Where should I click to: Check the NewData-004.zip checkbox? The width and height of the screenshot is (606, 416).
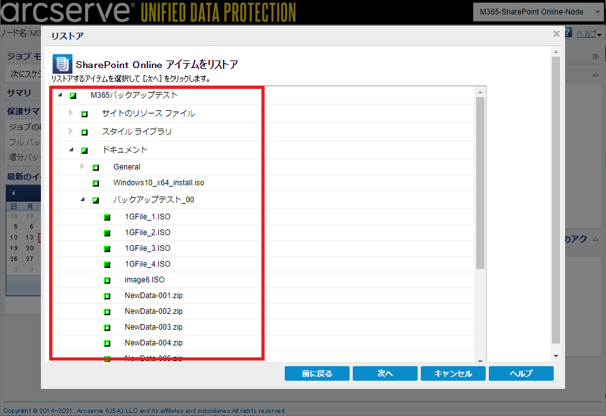pos(108,344)
